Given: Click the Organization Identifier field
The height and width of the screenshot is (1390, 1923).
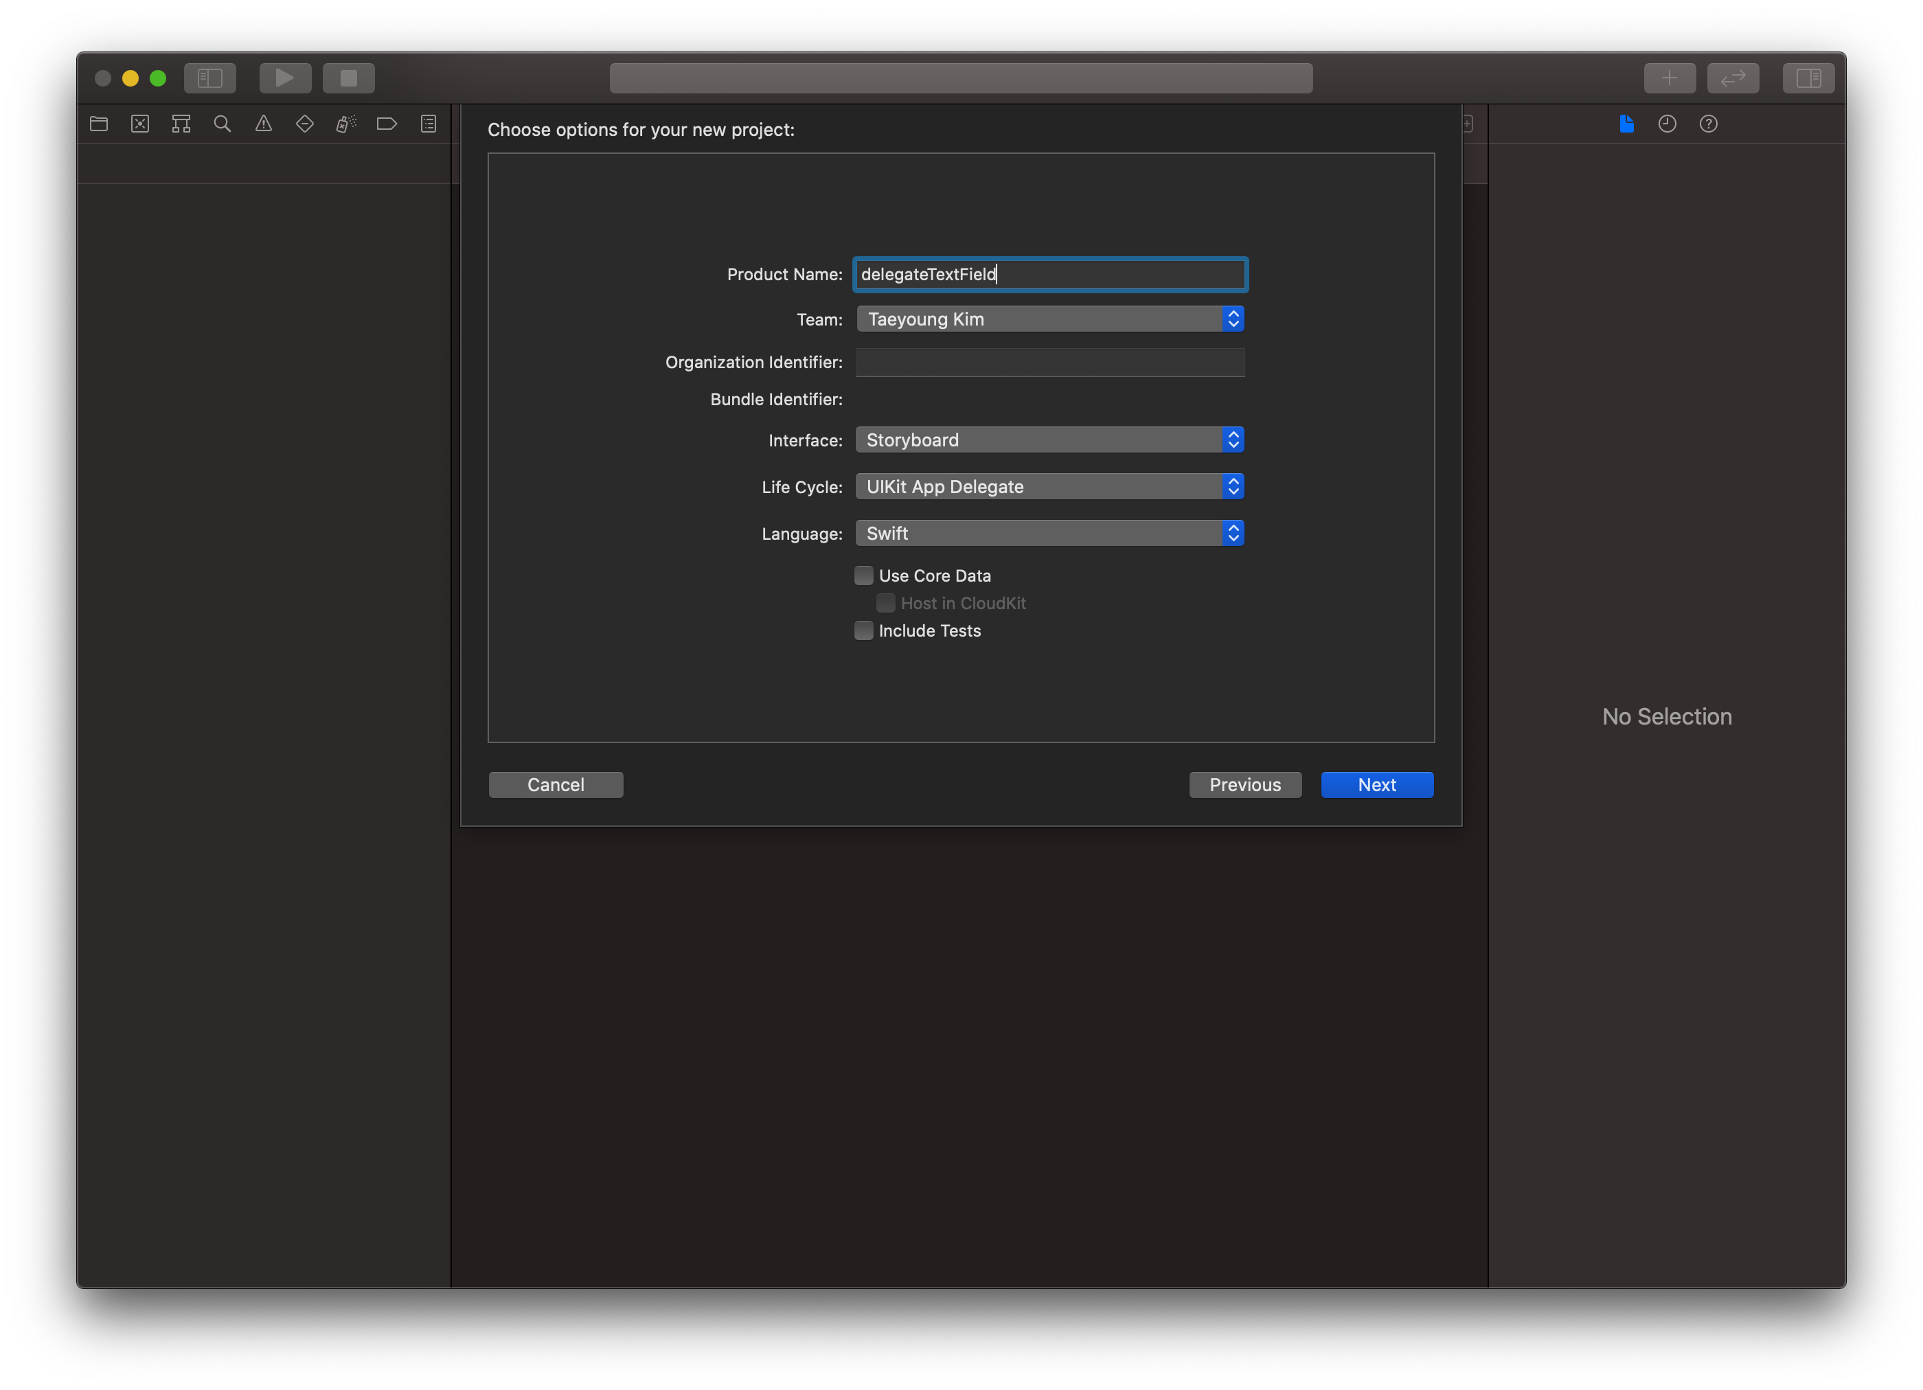Looking at the screenshot, I should click(1049, 362).
